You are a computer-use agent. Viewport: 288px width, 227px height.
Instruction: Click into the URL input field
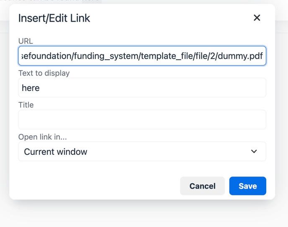point(142,56)
